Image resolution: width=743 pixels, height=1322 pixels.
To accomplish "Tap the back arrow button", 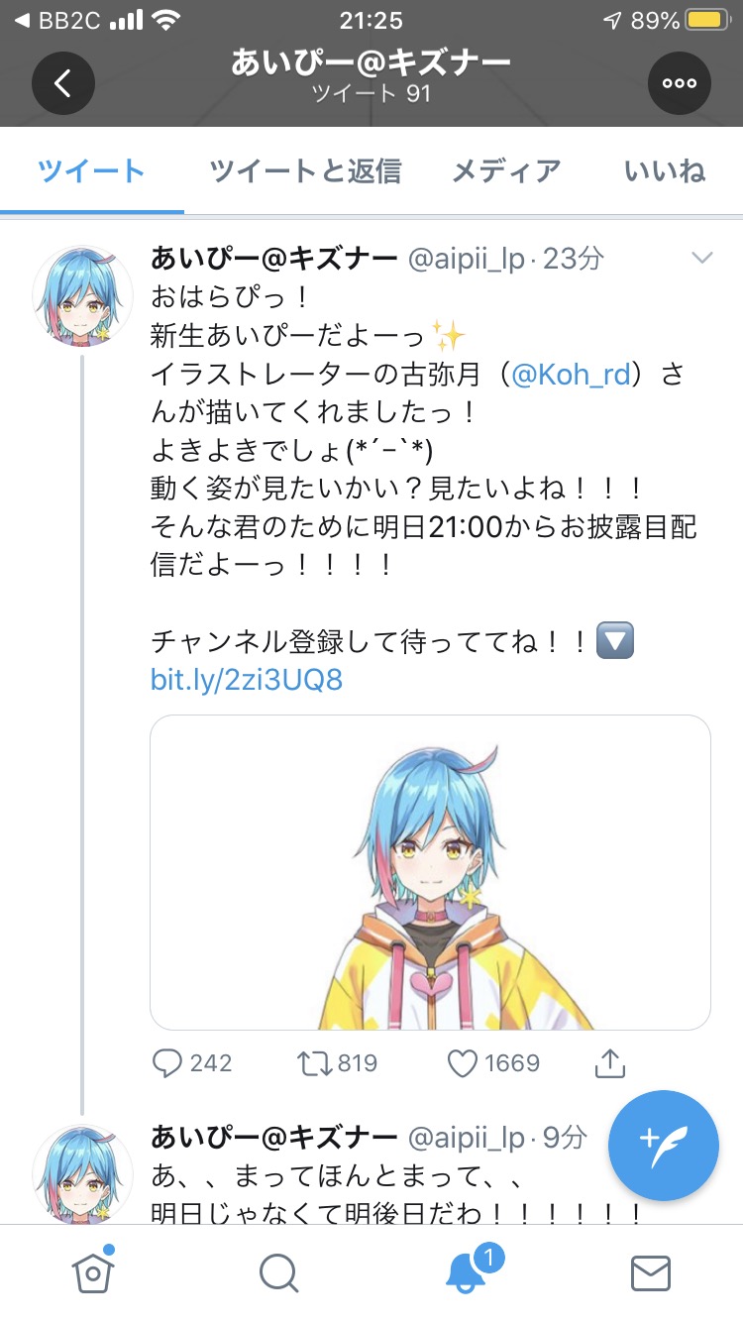I will coord(62,84).
